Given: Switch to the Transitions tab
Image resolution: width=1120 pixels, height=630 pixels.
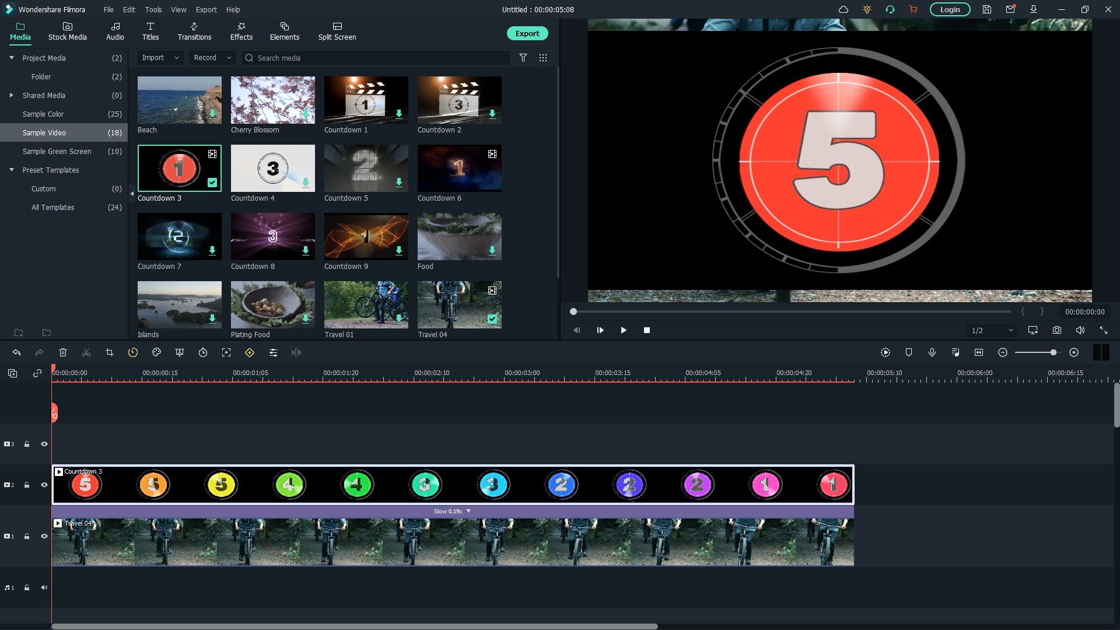Looking at the screenshot, I should (x=194, y=31).
